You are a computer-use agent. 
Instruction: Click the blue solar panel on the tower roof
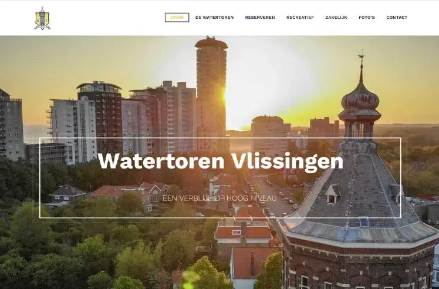364,222
